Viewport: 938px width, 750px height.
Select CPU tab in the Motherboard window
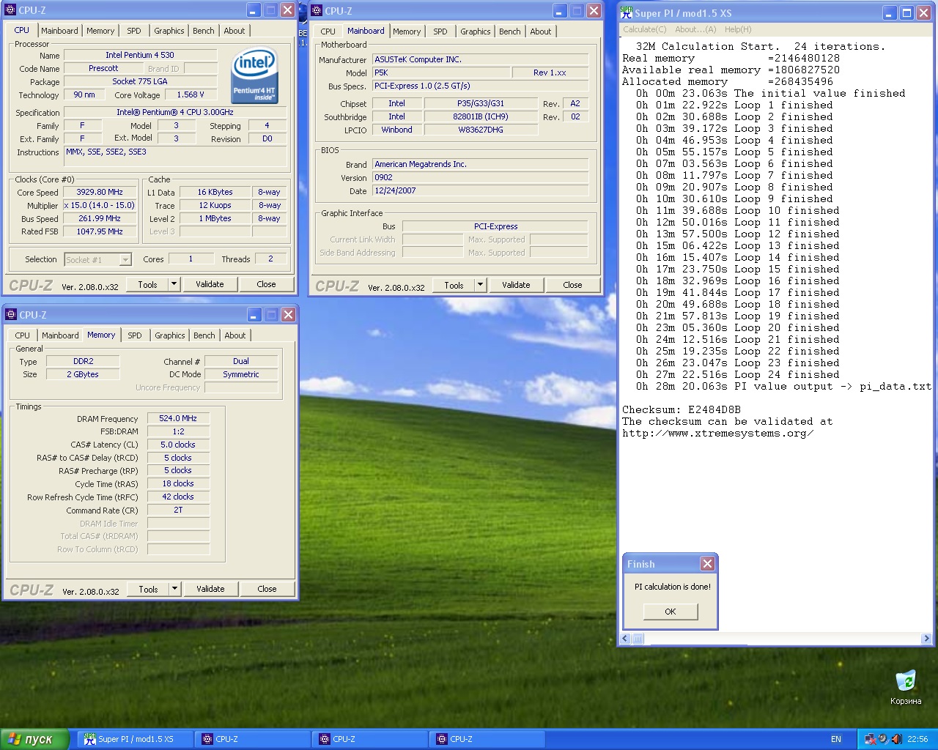coord(328,31)
